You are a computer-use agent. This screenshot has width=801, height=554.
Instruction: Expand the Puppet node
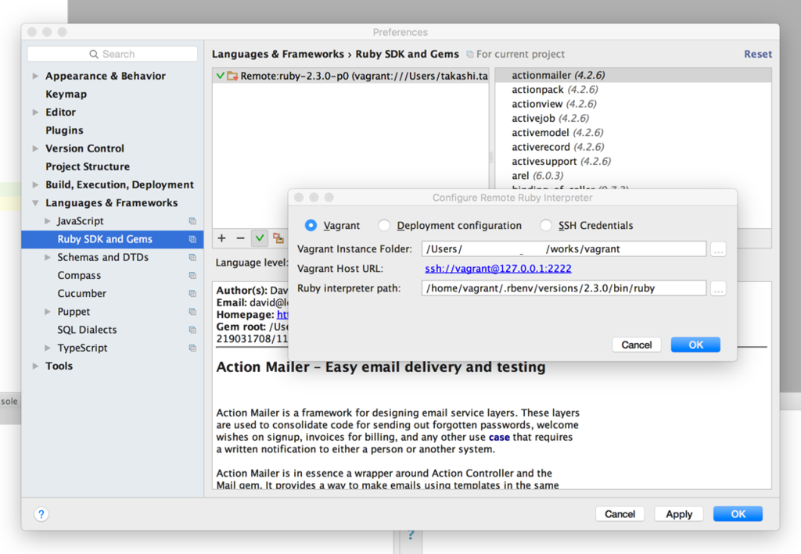coord(48,312)
